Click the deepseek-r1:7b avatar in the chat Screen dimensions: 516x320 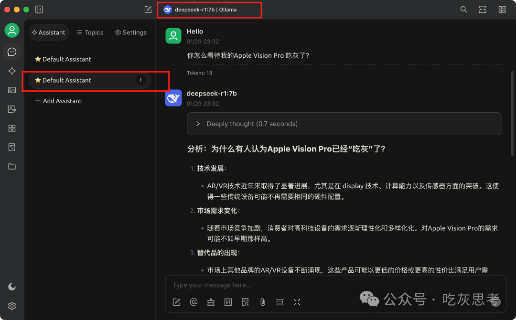click(x=173, y=98)
